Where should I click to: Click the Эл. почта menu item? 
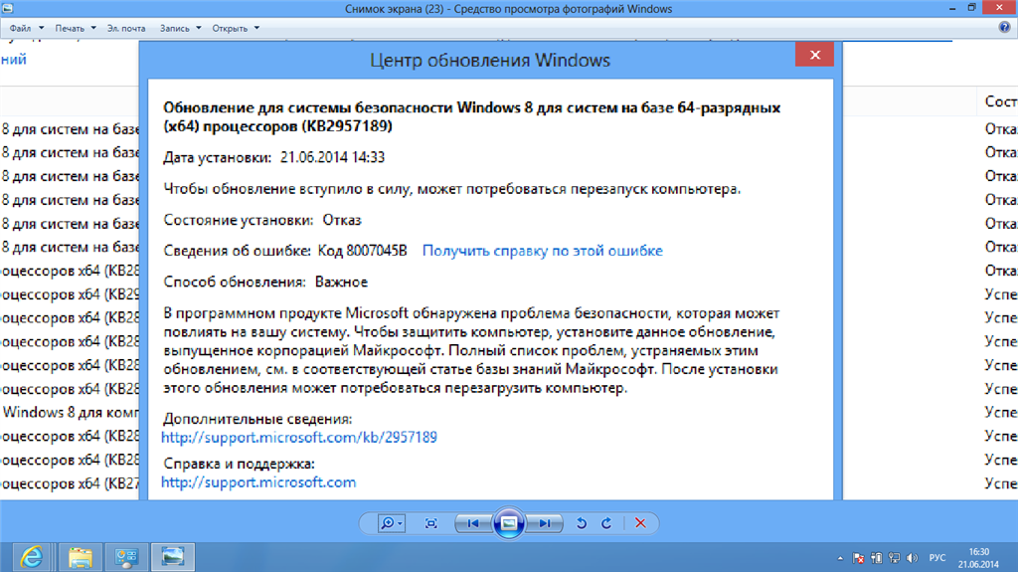(126, 28)
